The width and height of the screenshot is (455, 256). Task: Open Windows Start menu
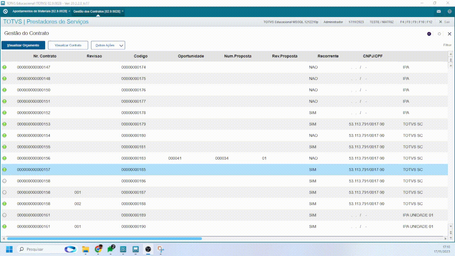tap(9, 249)
